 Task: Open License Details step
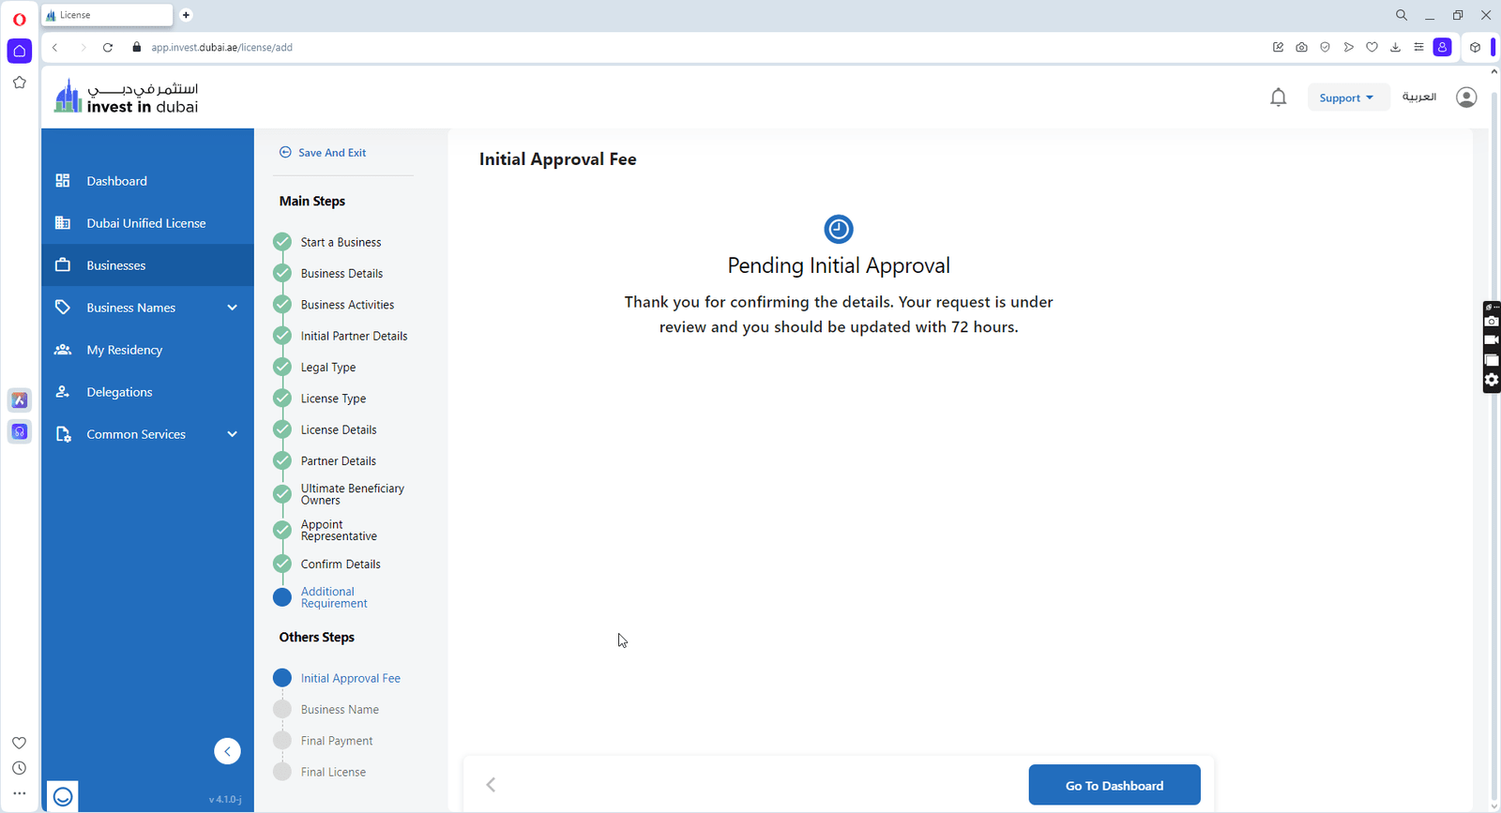point(339,429)
